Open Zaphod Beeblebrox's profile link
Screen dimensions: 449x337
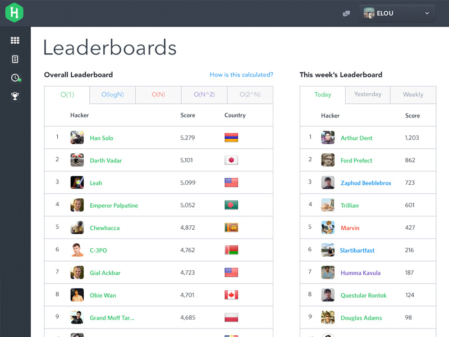point(366,183)
